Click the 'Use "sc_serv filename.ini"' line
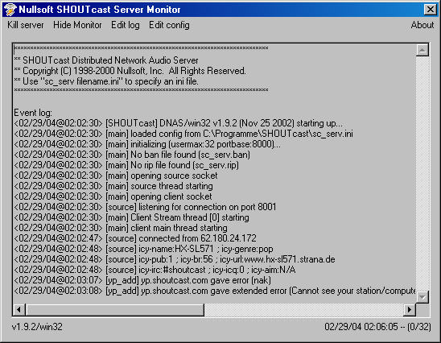Image resolution: width=441 pixels, height=343 pixels. point(106,81)
